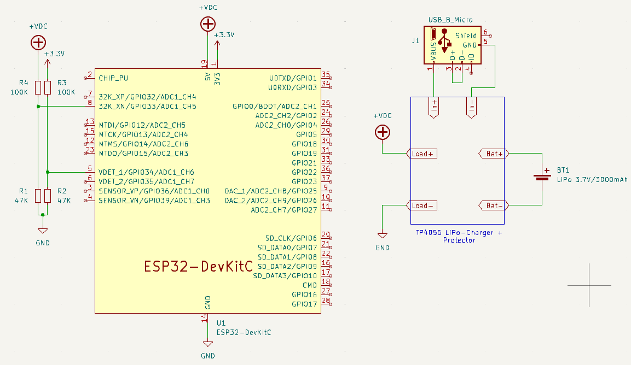631x365 pixels.
Task: Select the Bat+ hierarchical pin
Action: (494, 154)
